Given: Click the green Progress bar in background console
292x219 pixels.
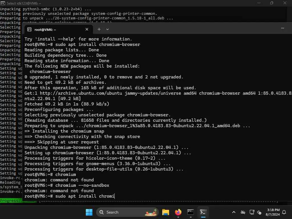Looking at the screenshot, I should coord(11,201).
